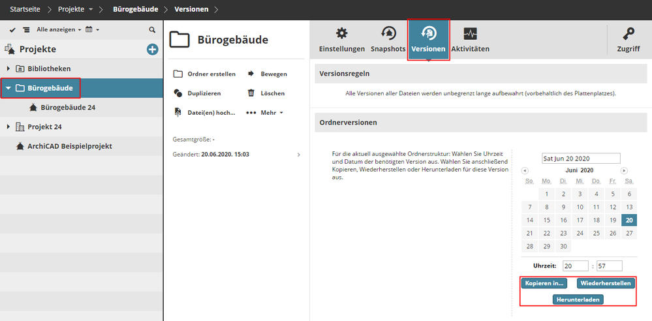
Task: Open Projekte breadcrumb dropdown
Action: (74, 9)
